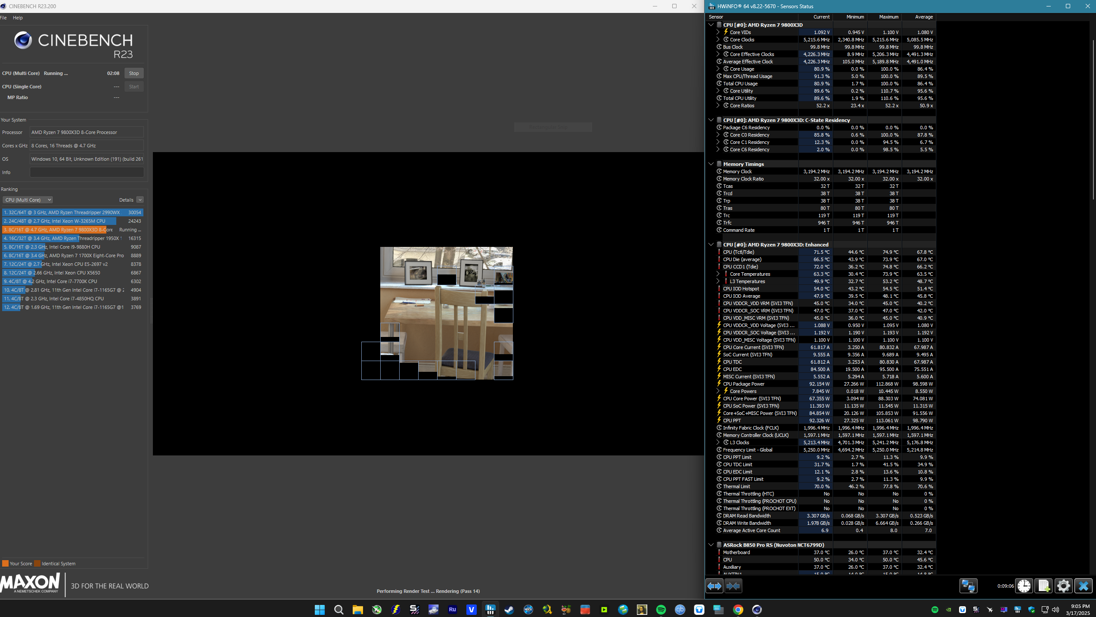The image size is (1096, 617).
Task: Collapse the CPU [#0] AMD Ryzen 7 9800X3D sensor group
Action: pos(711,25)
